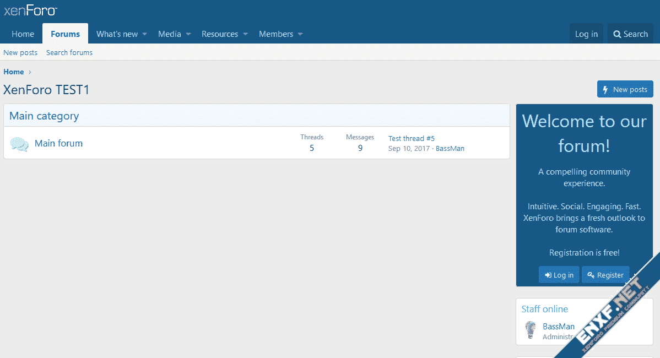660x358 pixels.
Task: Click the XenForo logo in header
Action: (x=30, y=10)
